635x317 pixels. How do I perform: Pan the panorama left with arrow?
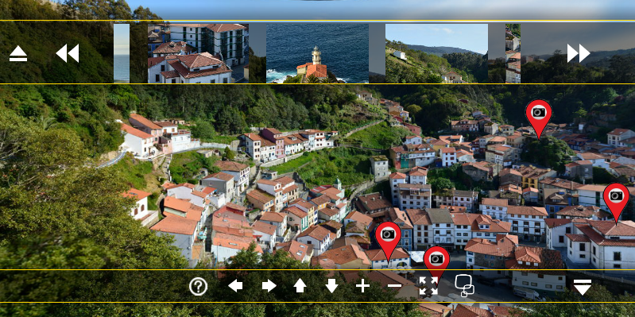tap(235, 286)
